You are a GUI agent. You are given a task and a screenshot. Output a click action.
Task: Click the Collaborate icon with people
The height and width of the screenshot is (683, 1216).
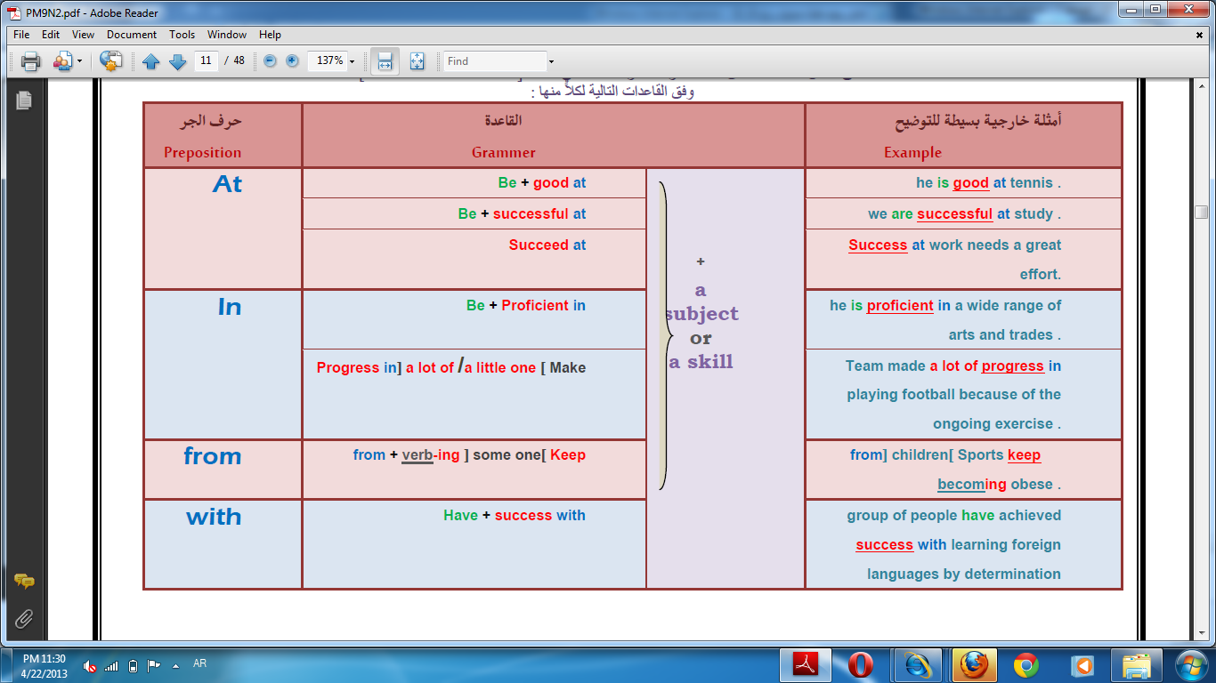61,61
